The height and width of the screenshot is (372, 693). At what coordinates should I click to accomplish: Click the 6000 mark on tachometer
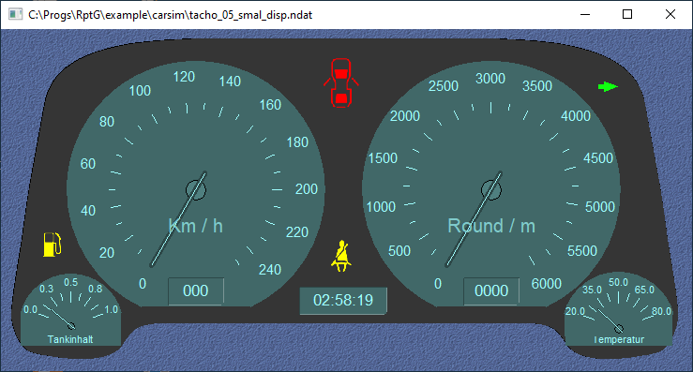point(547,284)
